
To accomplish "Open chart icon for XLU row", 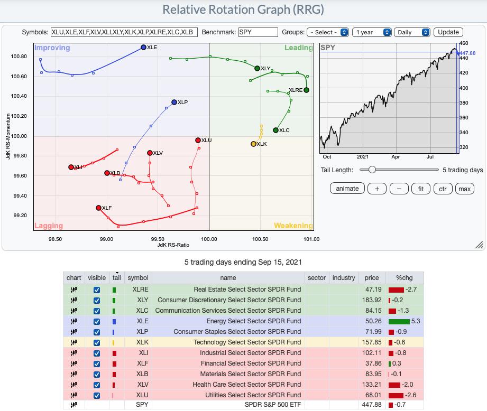I will tap(73, 395).
